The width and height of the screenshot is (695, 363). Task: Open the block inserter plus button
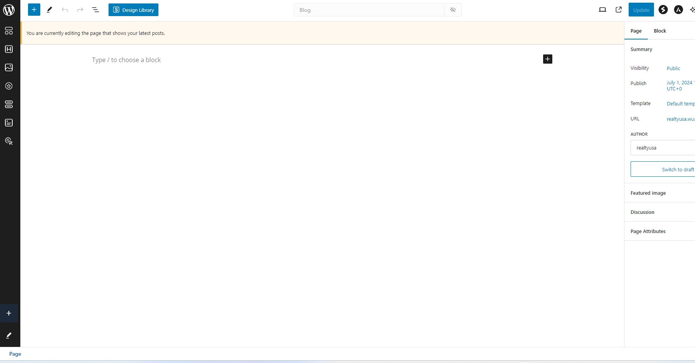tap(34, 10)
